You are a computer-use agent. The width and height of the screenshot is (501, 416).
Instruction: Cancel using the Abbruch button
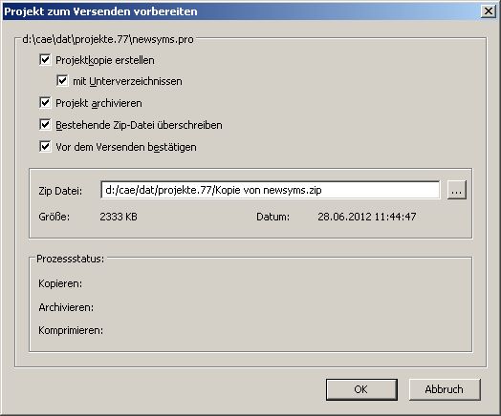[445, 389]
